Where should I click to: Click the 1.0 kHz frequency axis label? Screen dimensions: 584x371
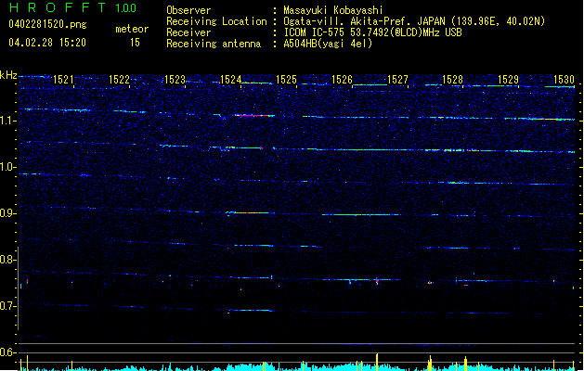pos(8,167)
